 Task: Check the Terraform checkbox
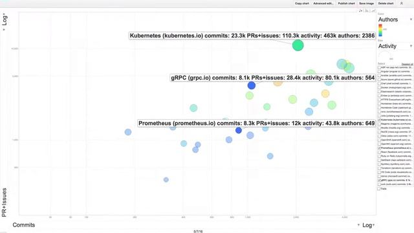pos(380,168)
